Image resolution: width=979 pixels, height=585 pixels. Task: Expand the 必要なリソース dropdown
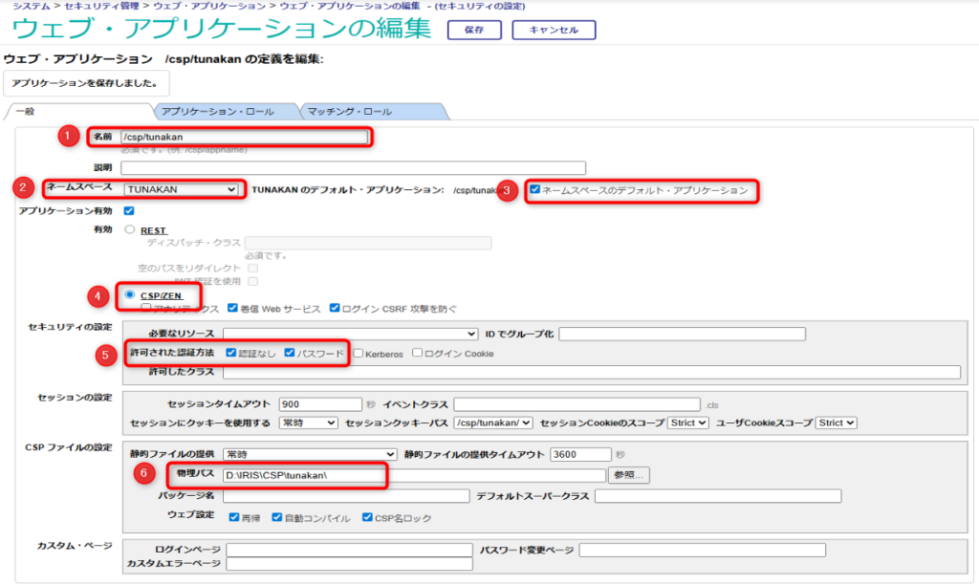point(350,334)
